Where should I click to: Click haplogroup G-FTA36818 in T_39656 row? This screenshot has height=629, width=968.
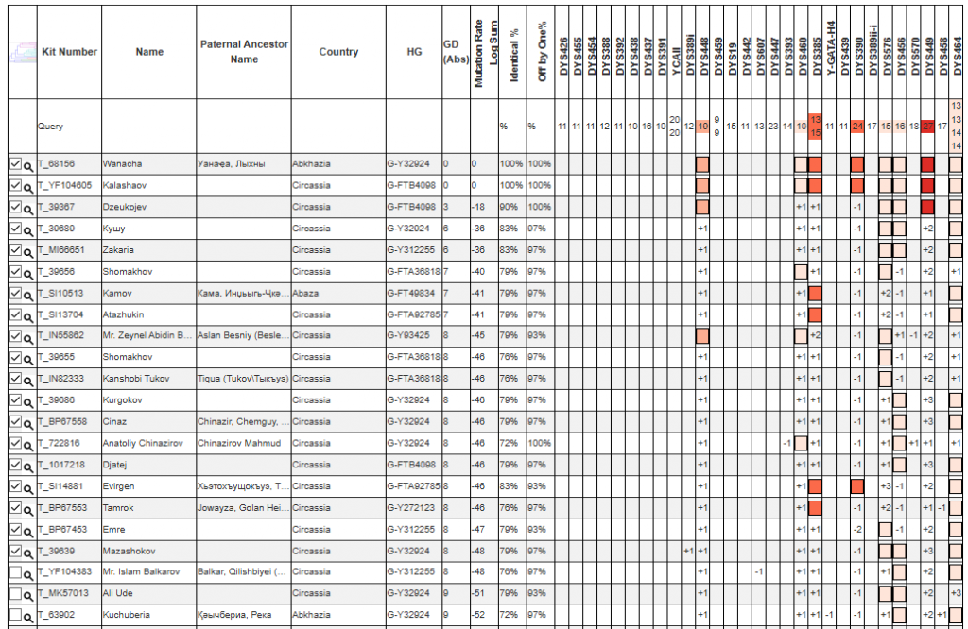coord(413,272)
